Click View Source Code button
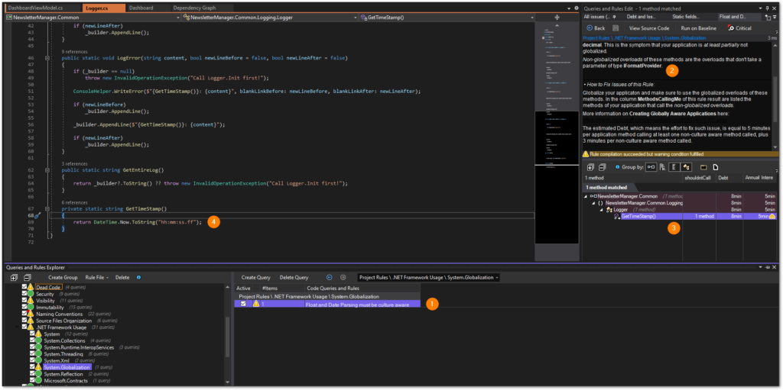The image size is (783, 390). (x=648, y=28)
